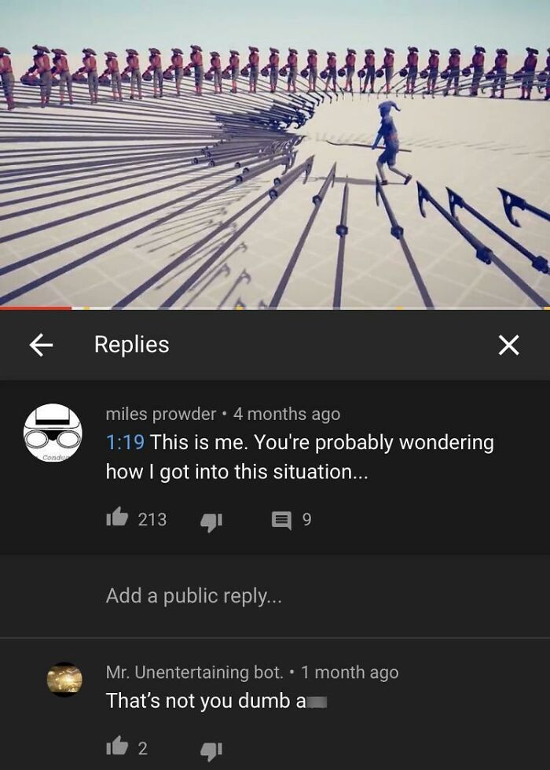Open miles prowder's profile avatar
This screenshot has width=550, height=770.
[53, 433]
